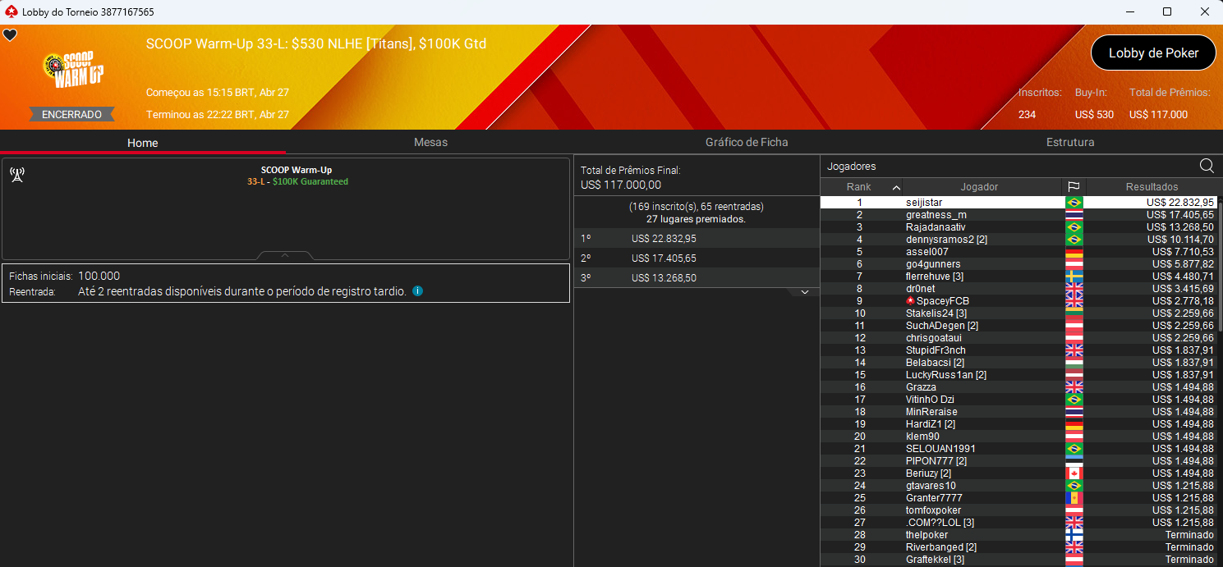Screen dimensions: 1223x567
Task: Click the Fichas iniciais 100.000 value
Action: pos(99,276)
